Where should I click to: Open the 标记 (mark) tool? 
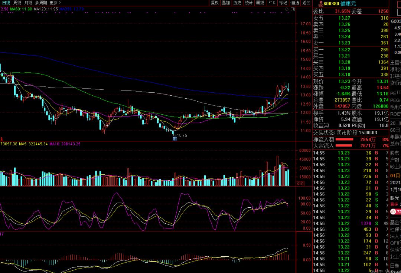(x=283, y=3)
